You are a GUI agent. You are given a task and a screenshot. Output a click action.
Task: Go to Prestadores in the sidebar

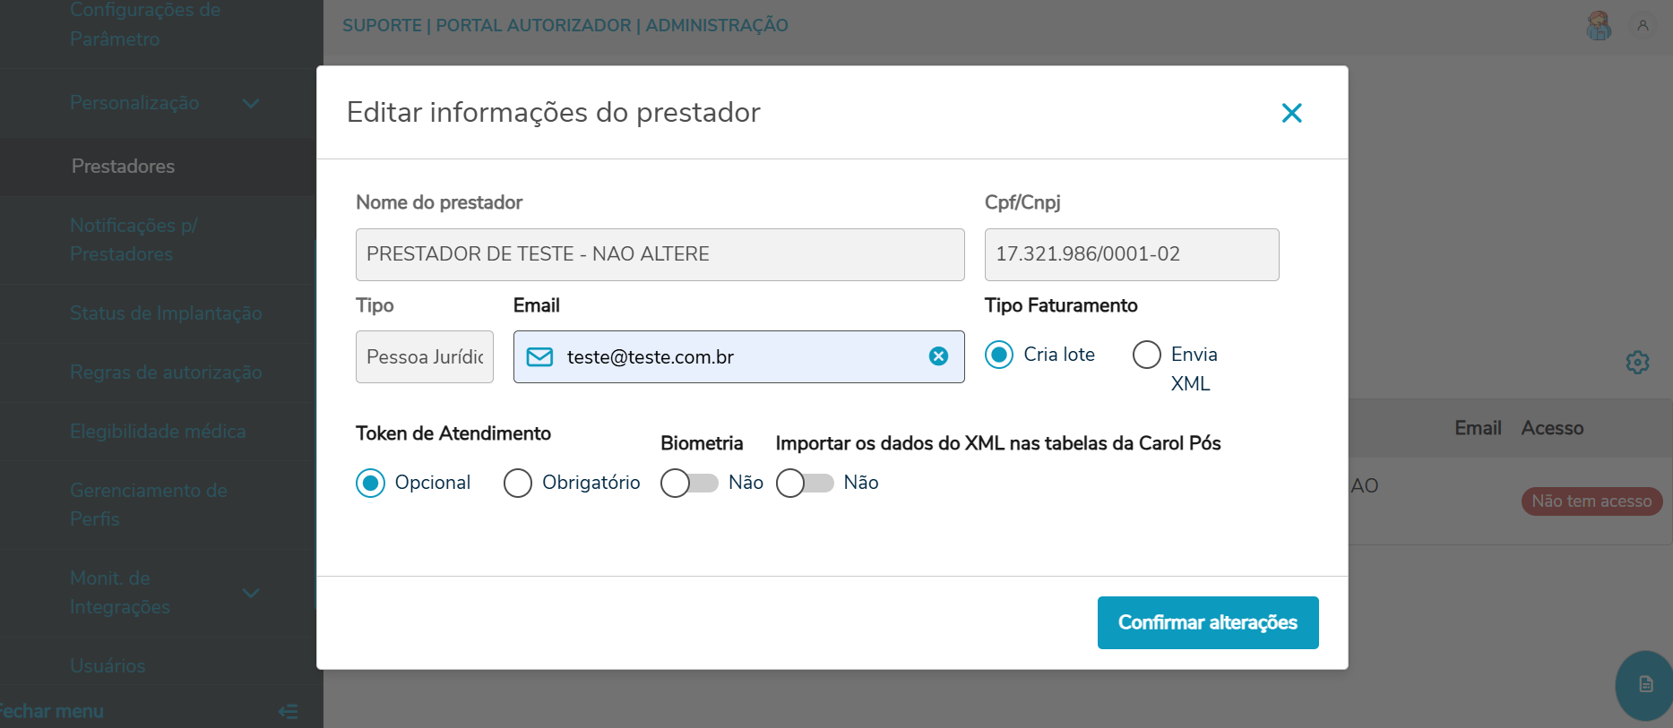click(x=123, y=167)
